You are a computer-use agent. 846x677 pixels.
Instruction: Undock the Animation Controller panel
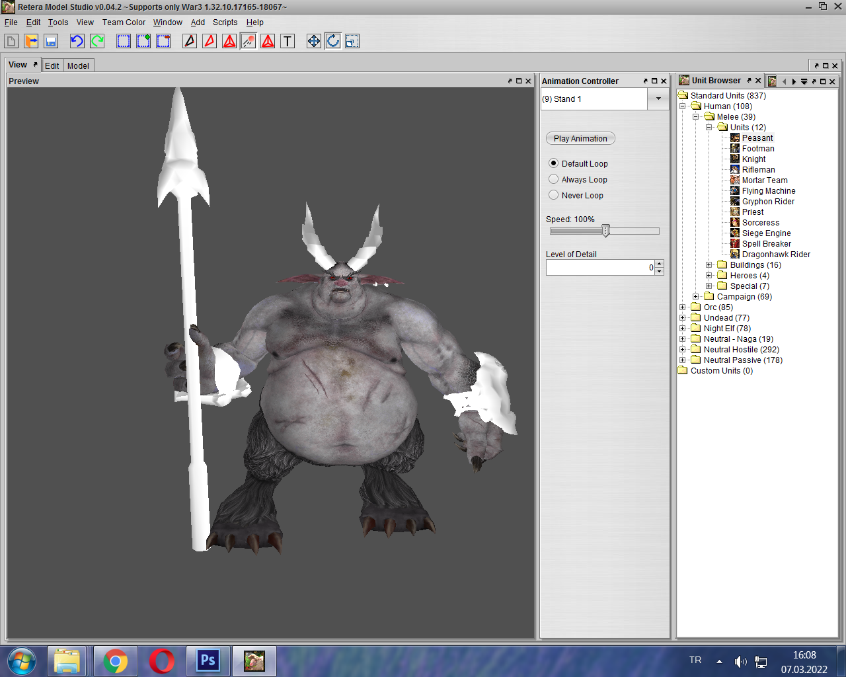tap(645, 81)
